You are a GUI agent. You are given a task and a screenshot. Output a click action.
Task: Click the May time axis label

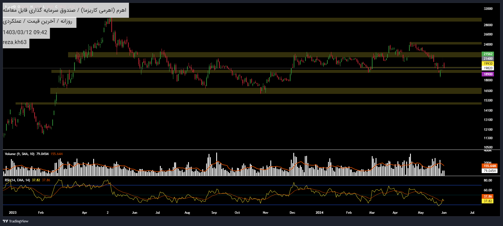tap(421, 213)
